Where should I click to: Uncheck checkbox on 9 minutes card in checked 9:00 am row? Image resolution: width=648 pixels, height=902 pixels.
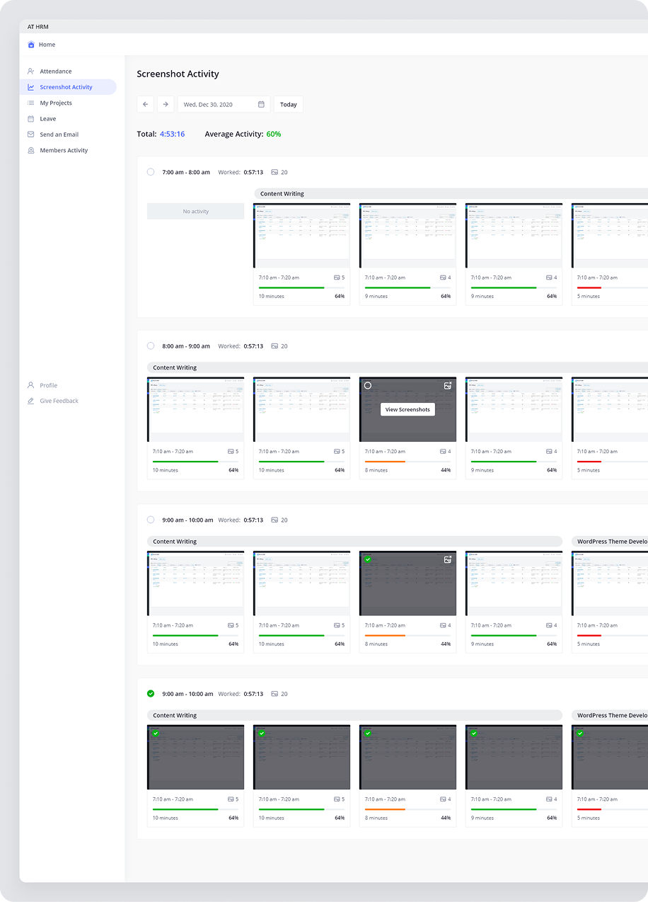pos(474,733)
